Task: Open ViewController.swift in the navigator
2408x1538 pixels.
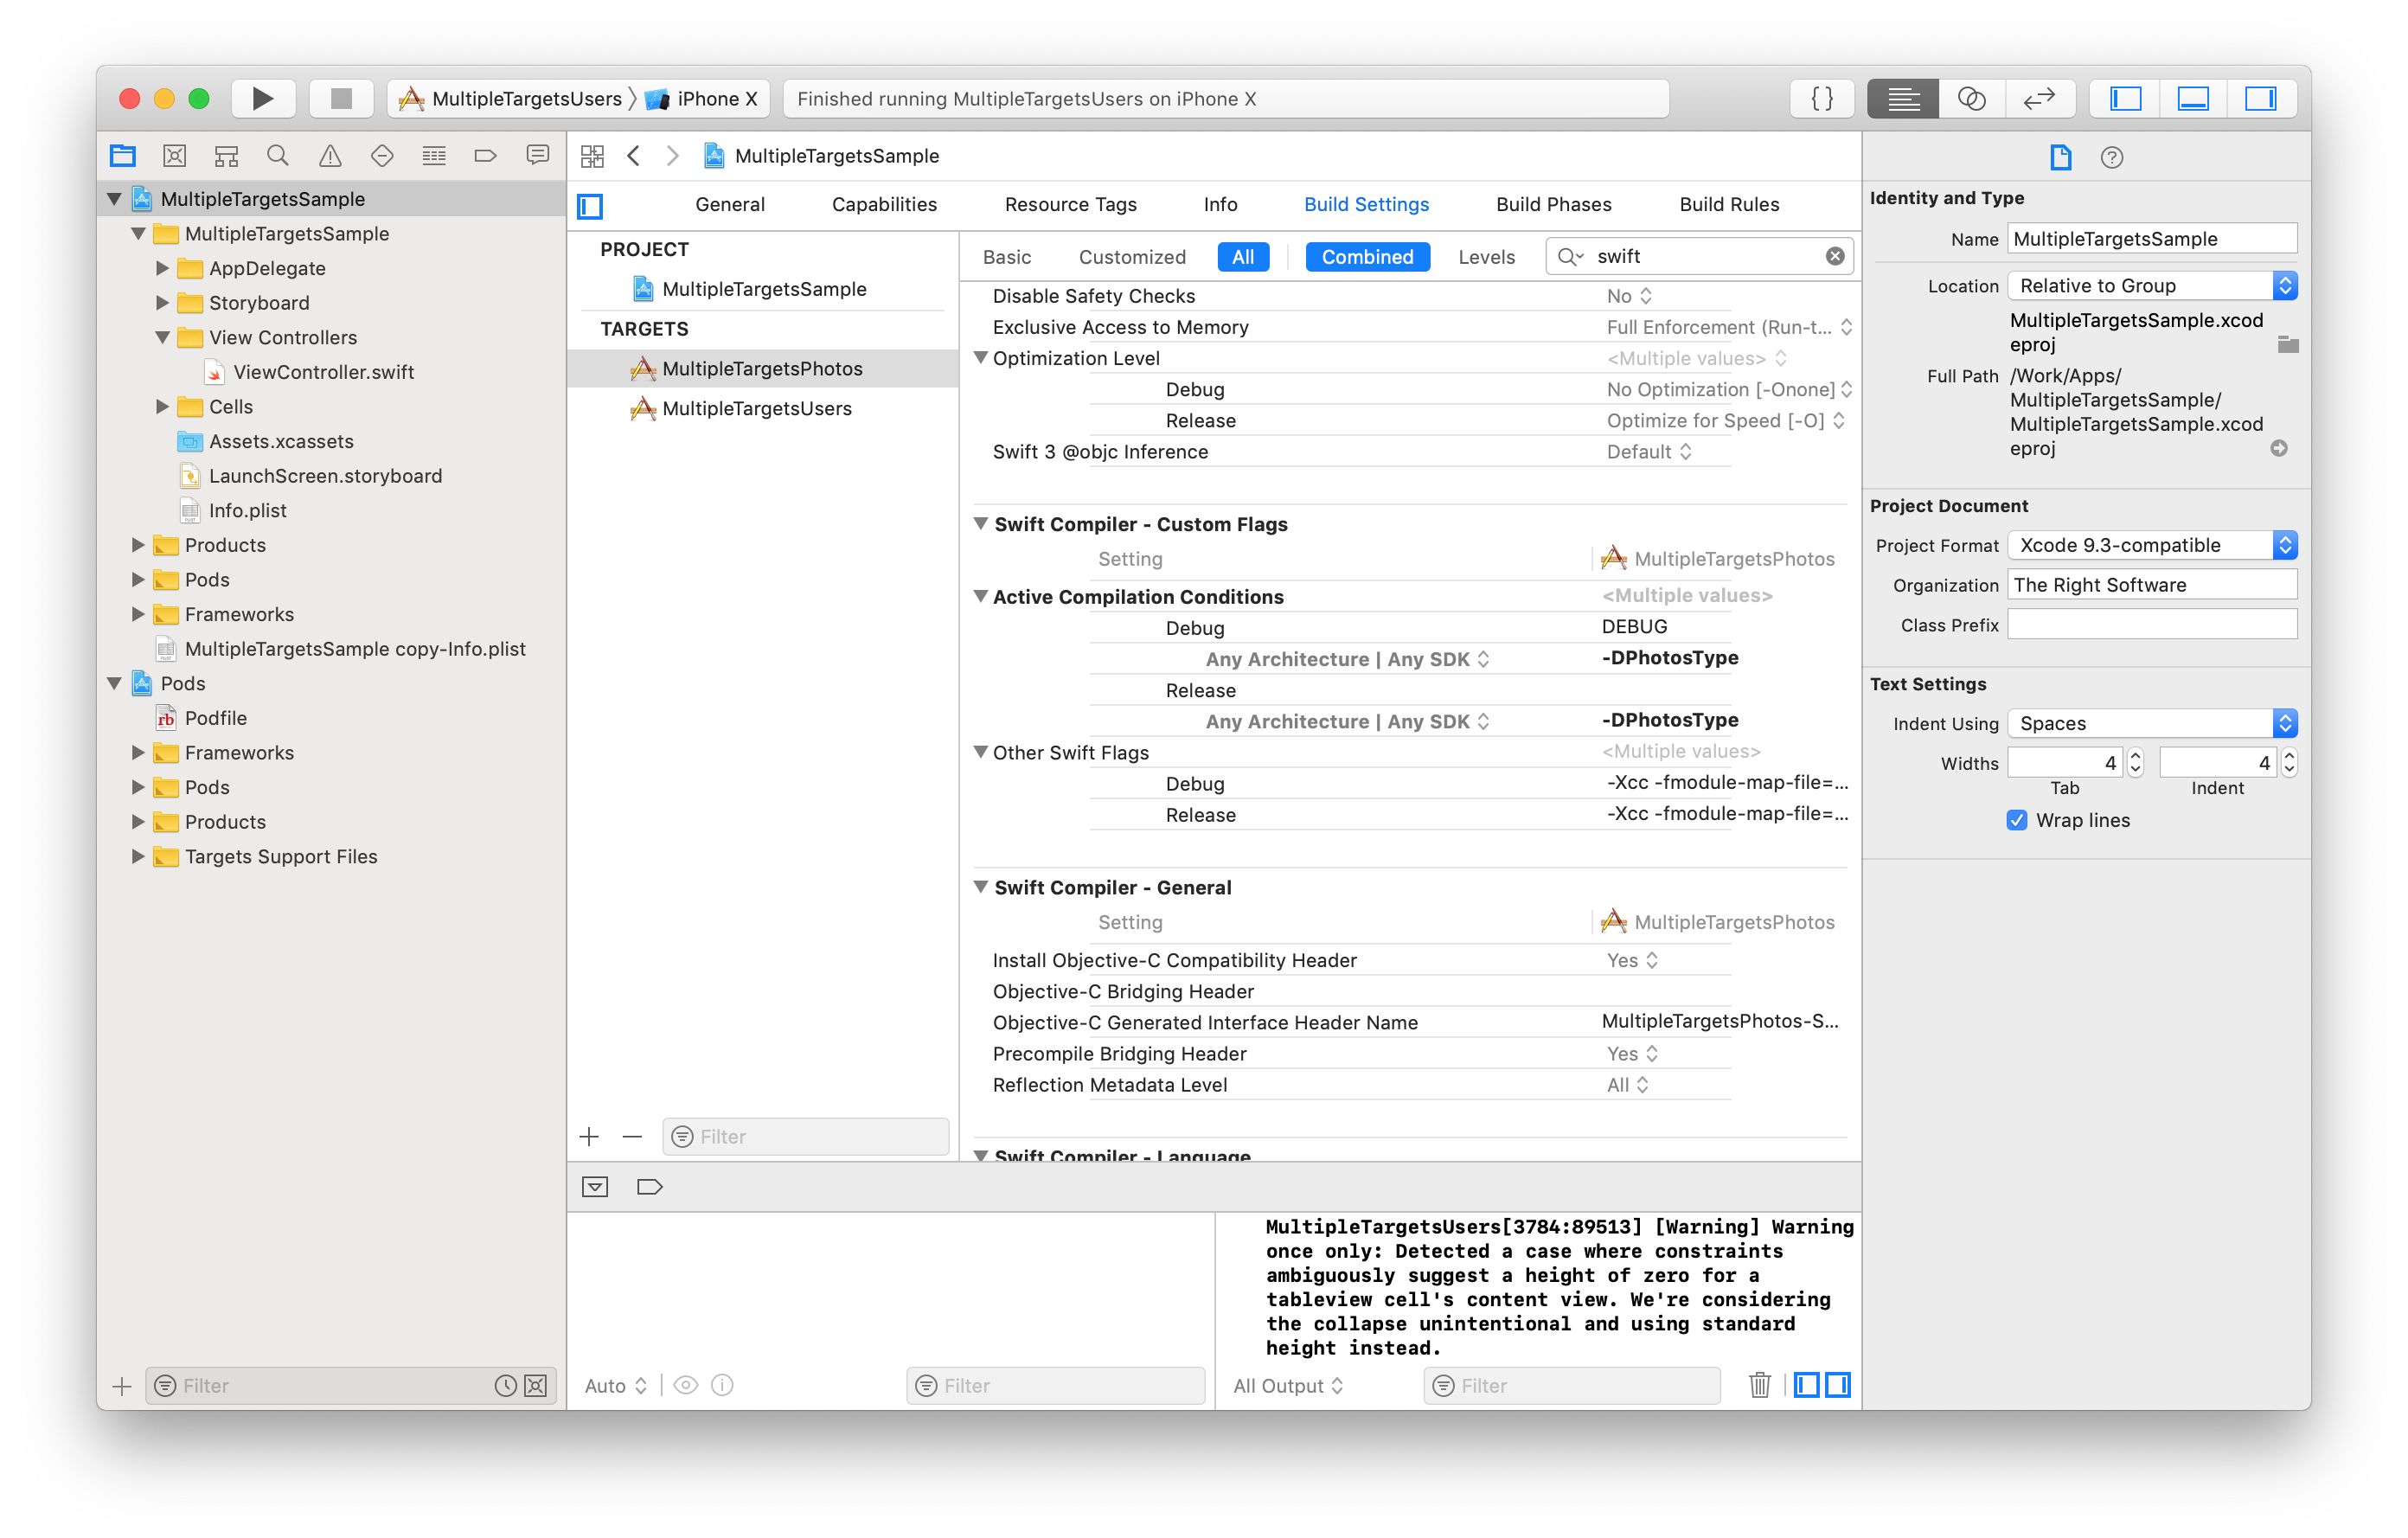Action: (x=323, y=372)
